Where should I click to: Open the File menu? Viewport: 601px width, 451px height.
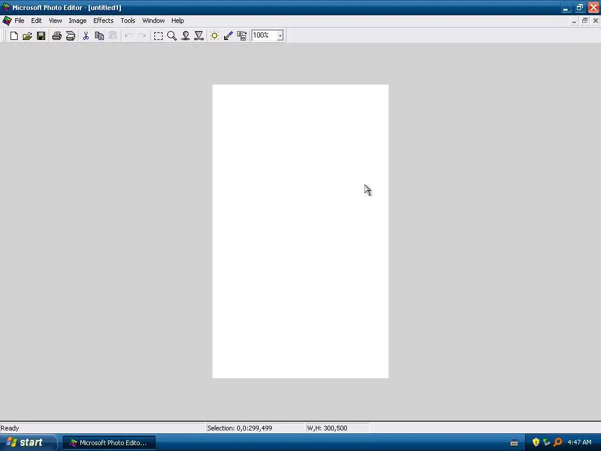pos(19,21)
